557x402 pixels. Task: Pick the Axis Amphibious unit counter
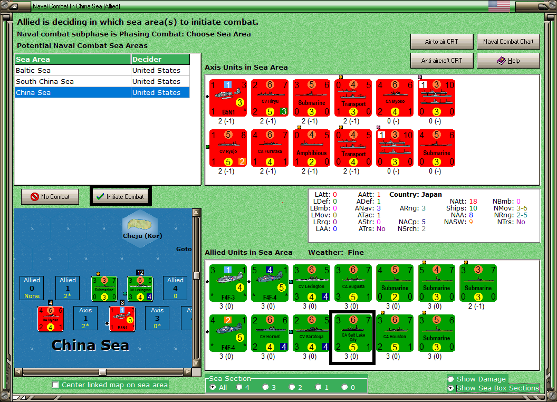point(312,148)
